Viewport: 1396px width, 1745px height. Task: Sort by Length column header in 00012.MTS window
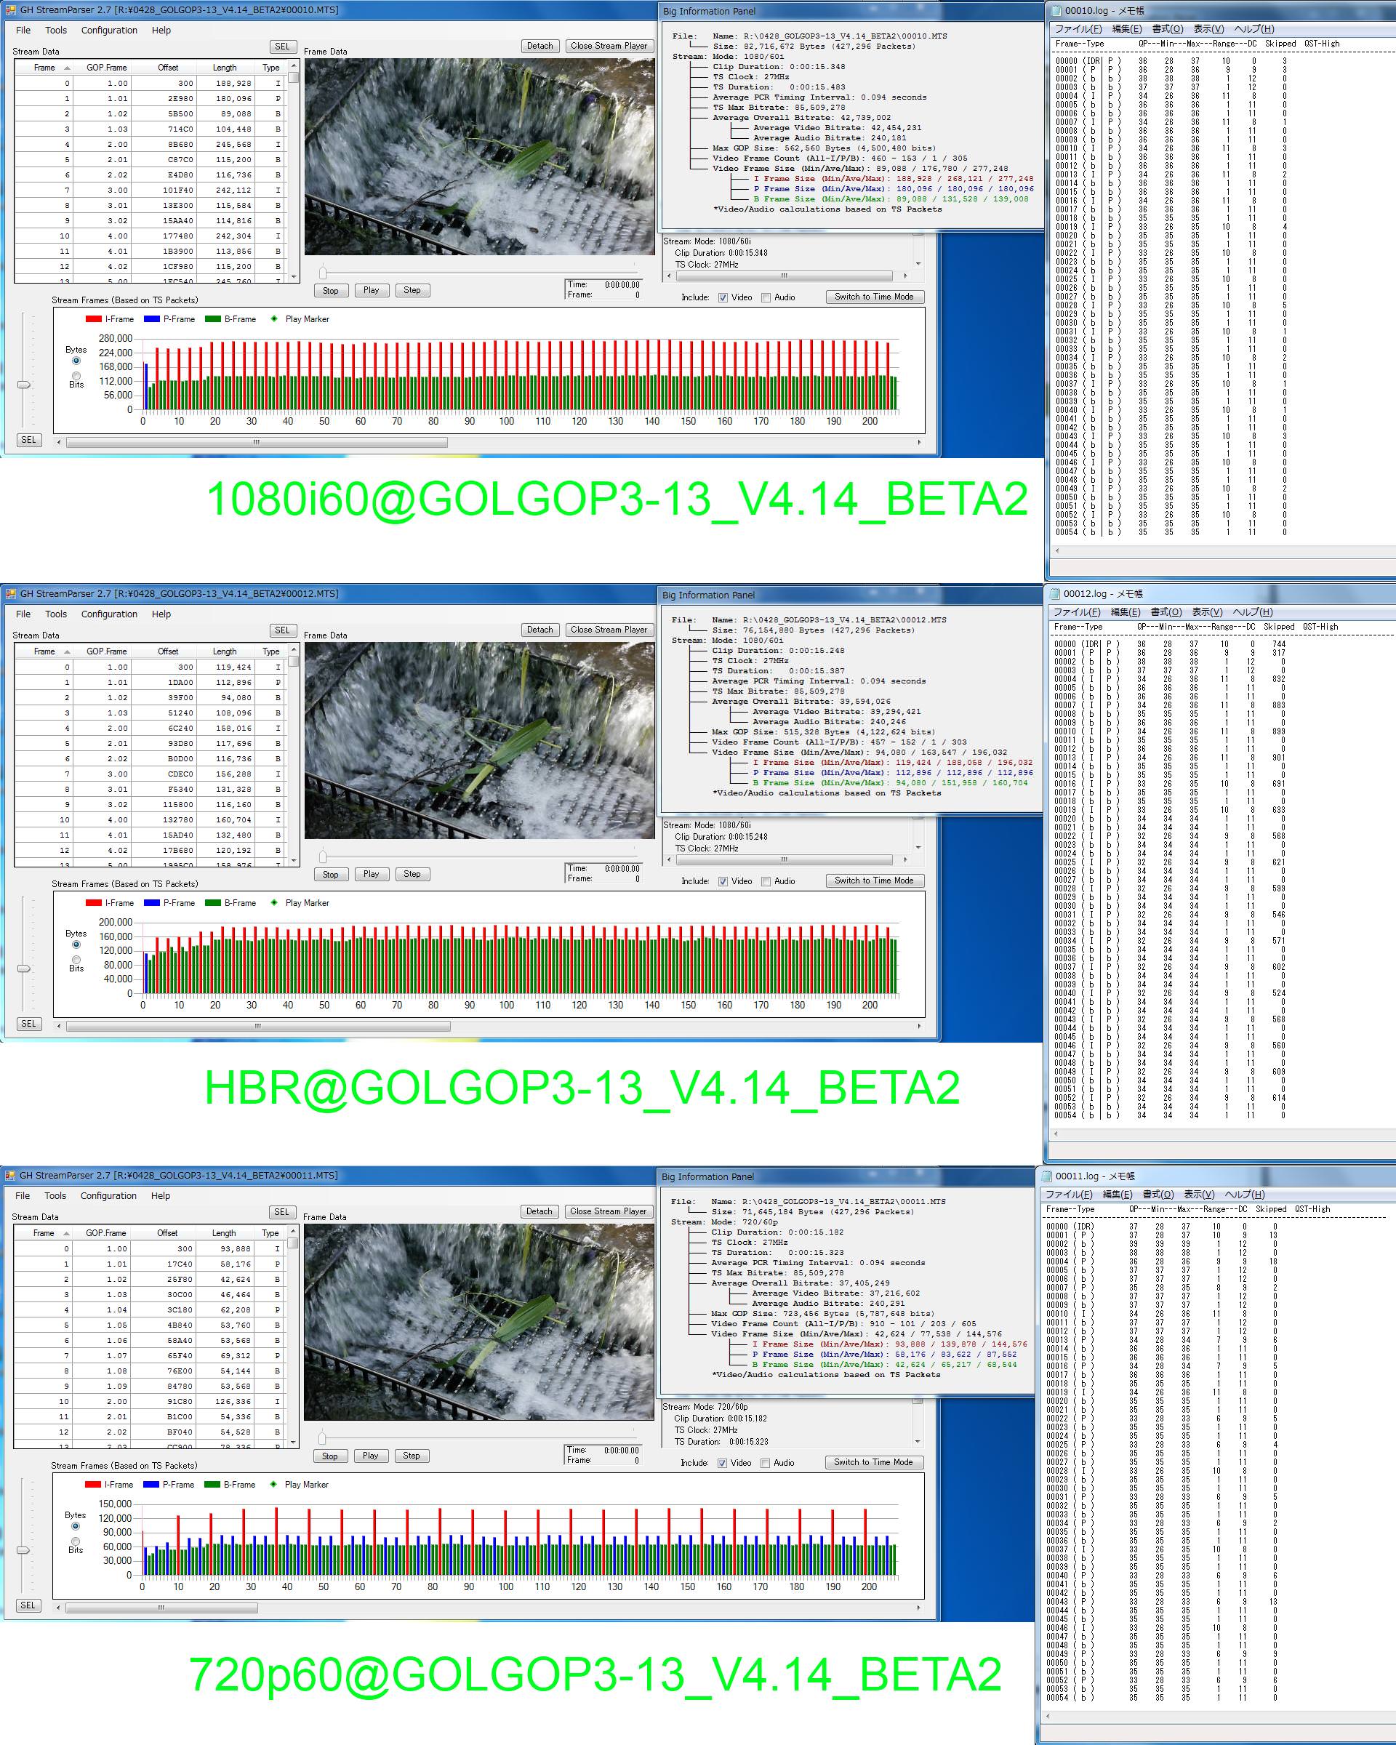[x=224, y=651]
